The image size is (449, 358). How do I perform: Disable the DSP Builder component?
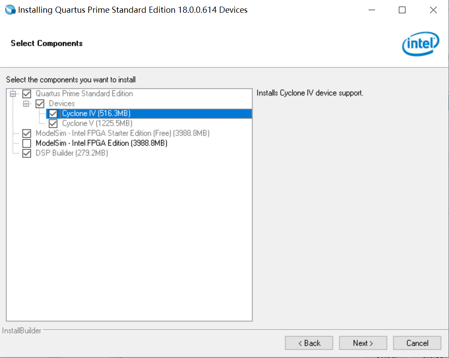tap(26, 153)
